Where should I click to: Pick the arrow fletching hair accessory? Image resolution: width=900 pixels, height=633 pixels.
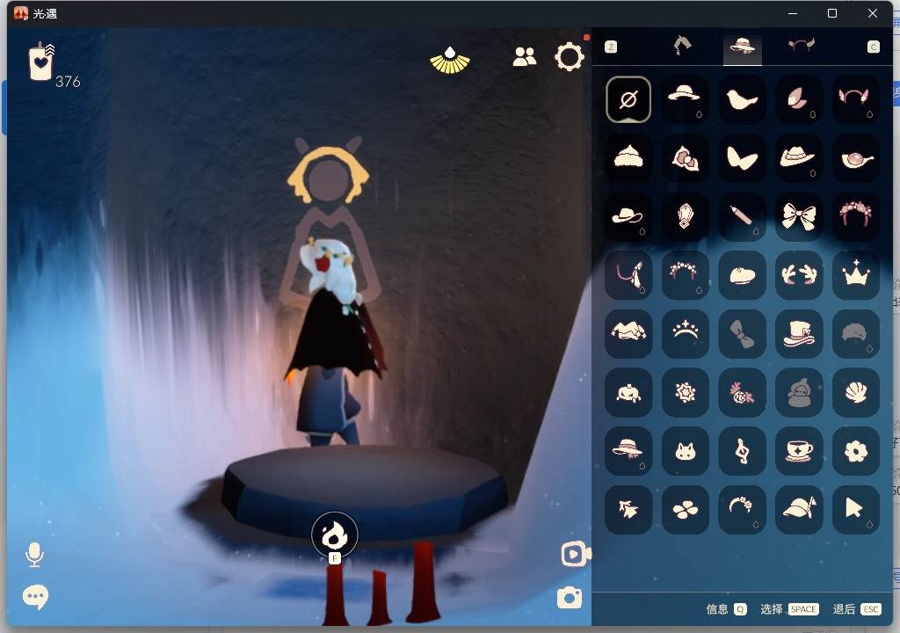(628, 510)
